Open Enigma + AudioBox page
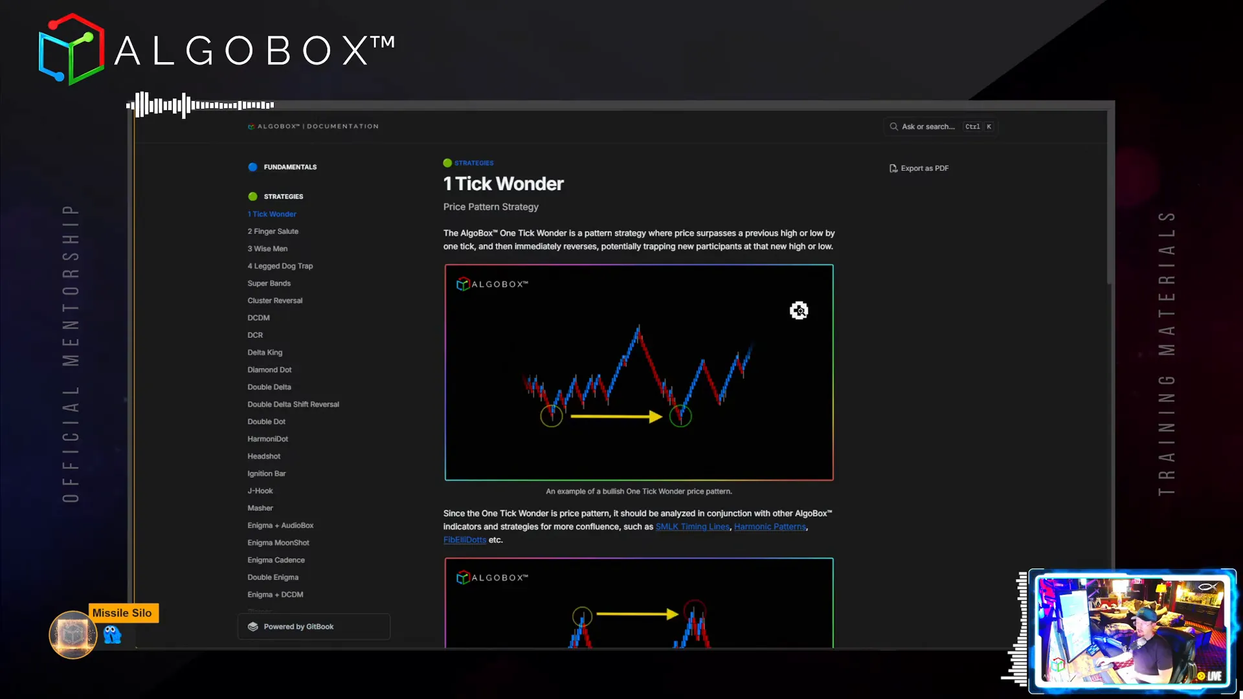 click(280, 526)
